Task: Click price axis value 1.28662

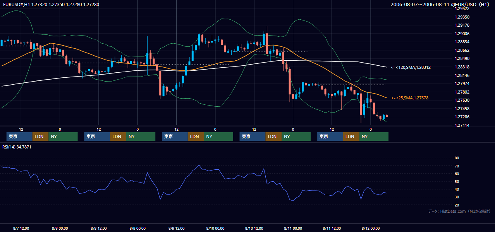Action: 462,51
